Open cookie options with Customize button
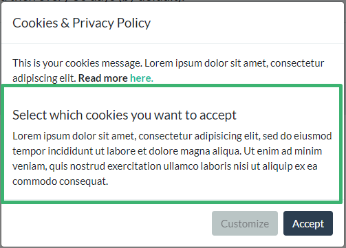The image size is (346, 248). [245, 223]
